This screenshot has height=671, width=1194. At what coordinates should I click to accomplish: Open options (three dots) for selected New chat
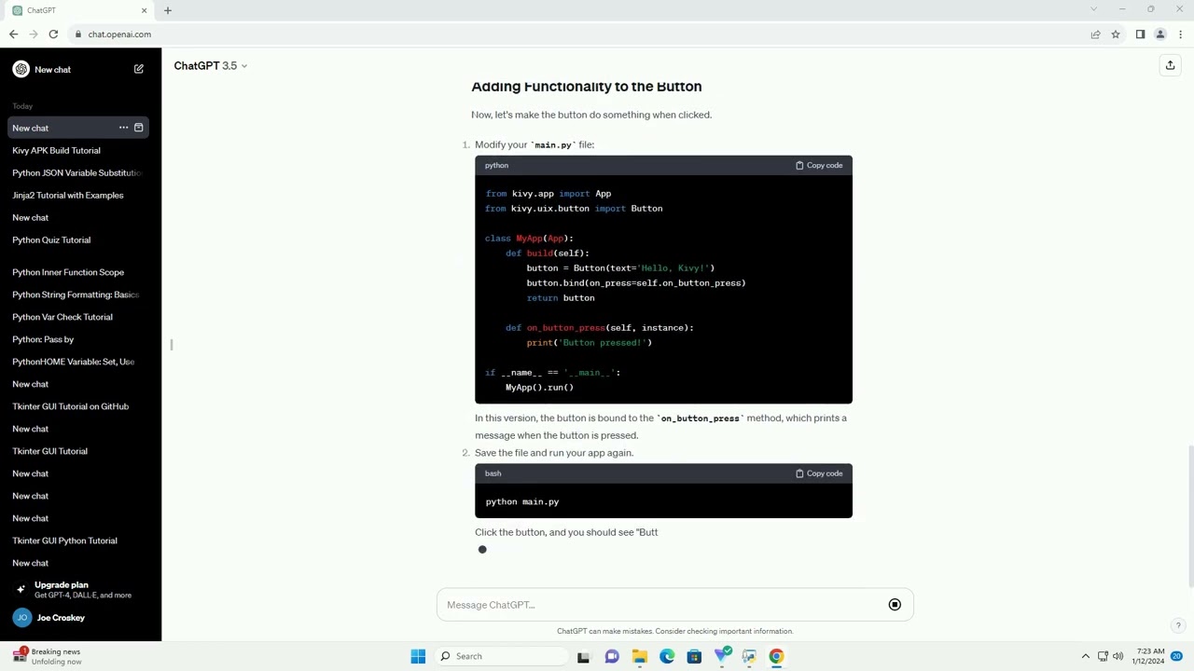123,128
